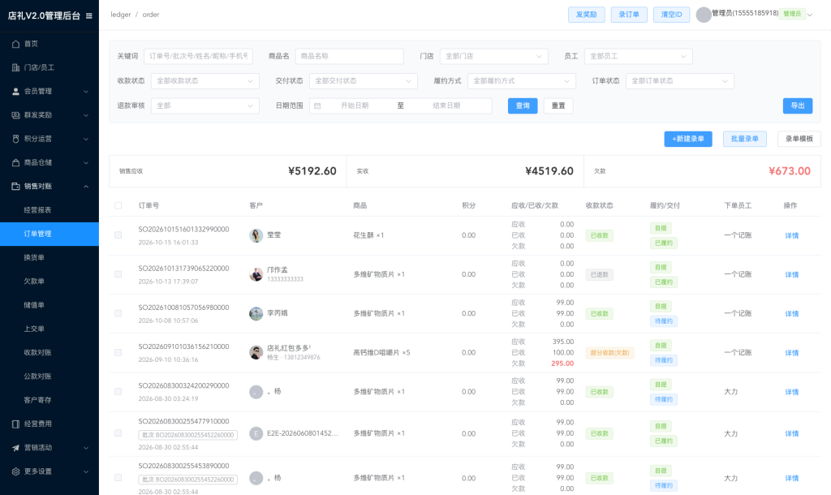
Task: Click customer avatar for 李丙娥
Action: [x=256, y=314]
